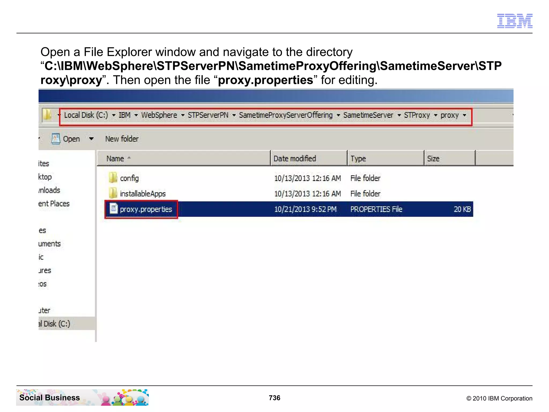Open Recent Places in navigation pane
The width and height of the screenshot is (549, 412).
point(54,204)
